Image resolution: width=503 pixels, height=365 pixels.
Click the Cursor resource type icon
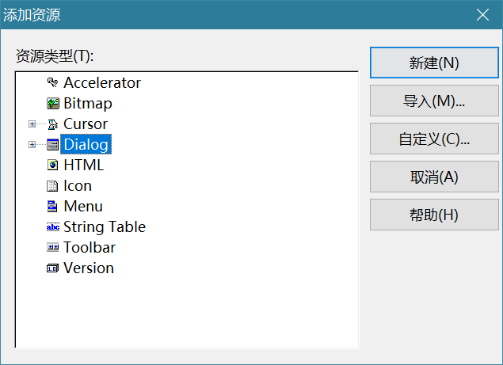(53, 124)
